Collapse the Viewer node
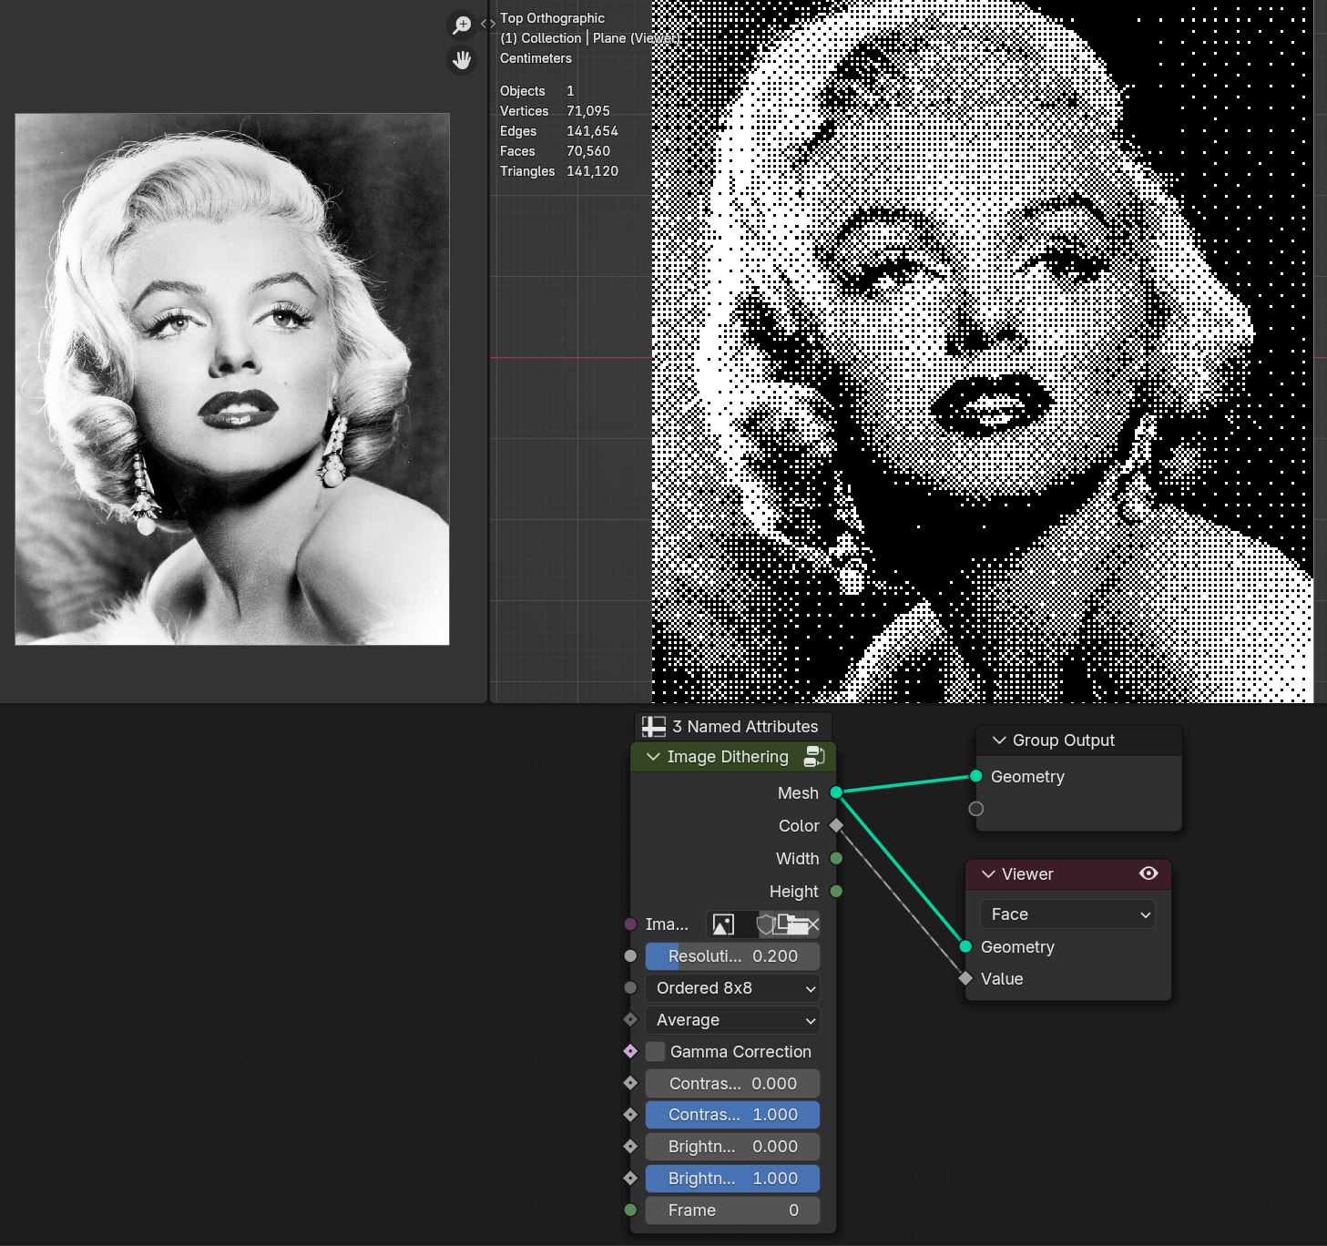 pos(988,874)
